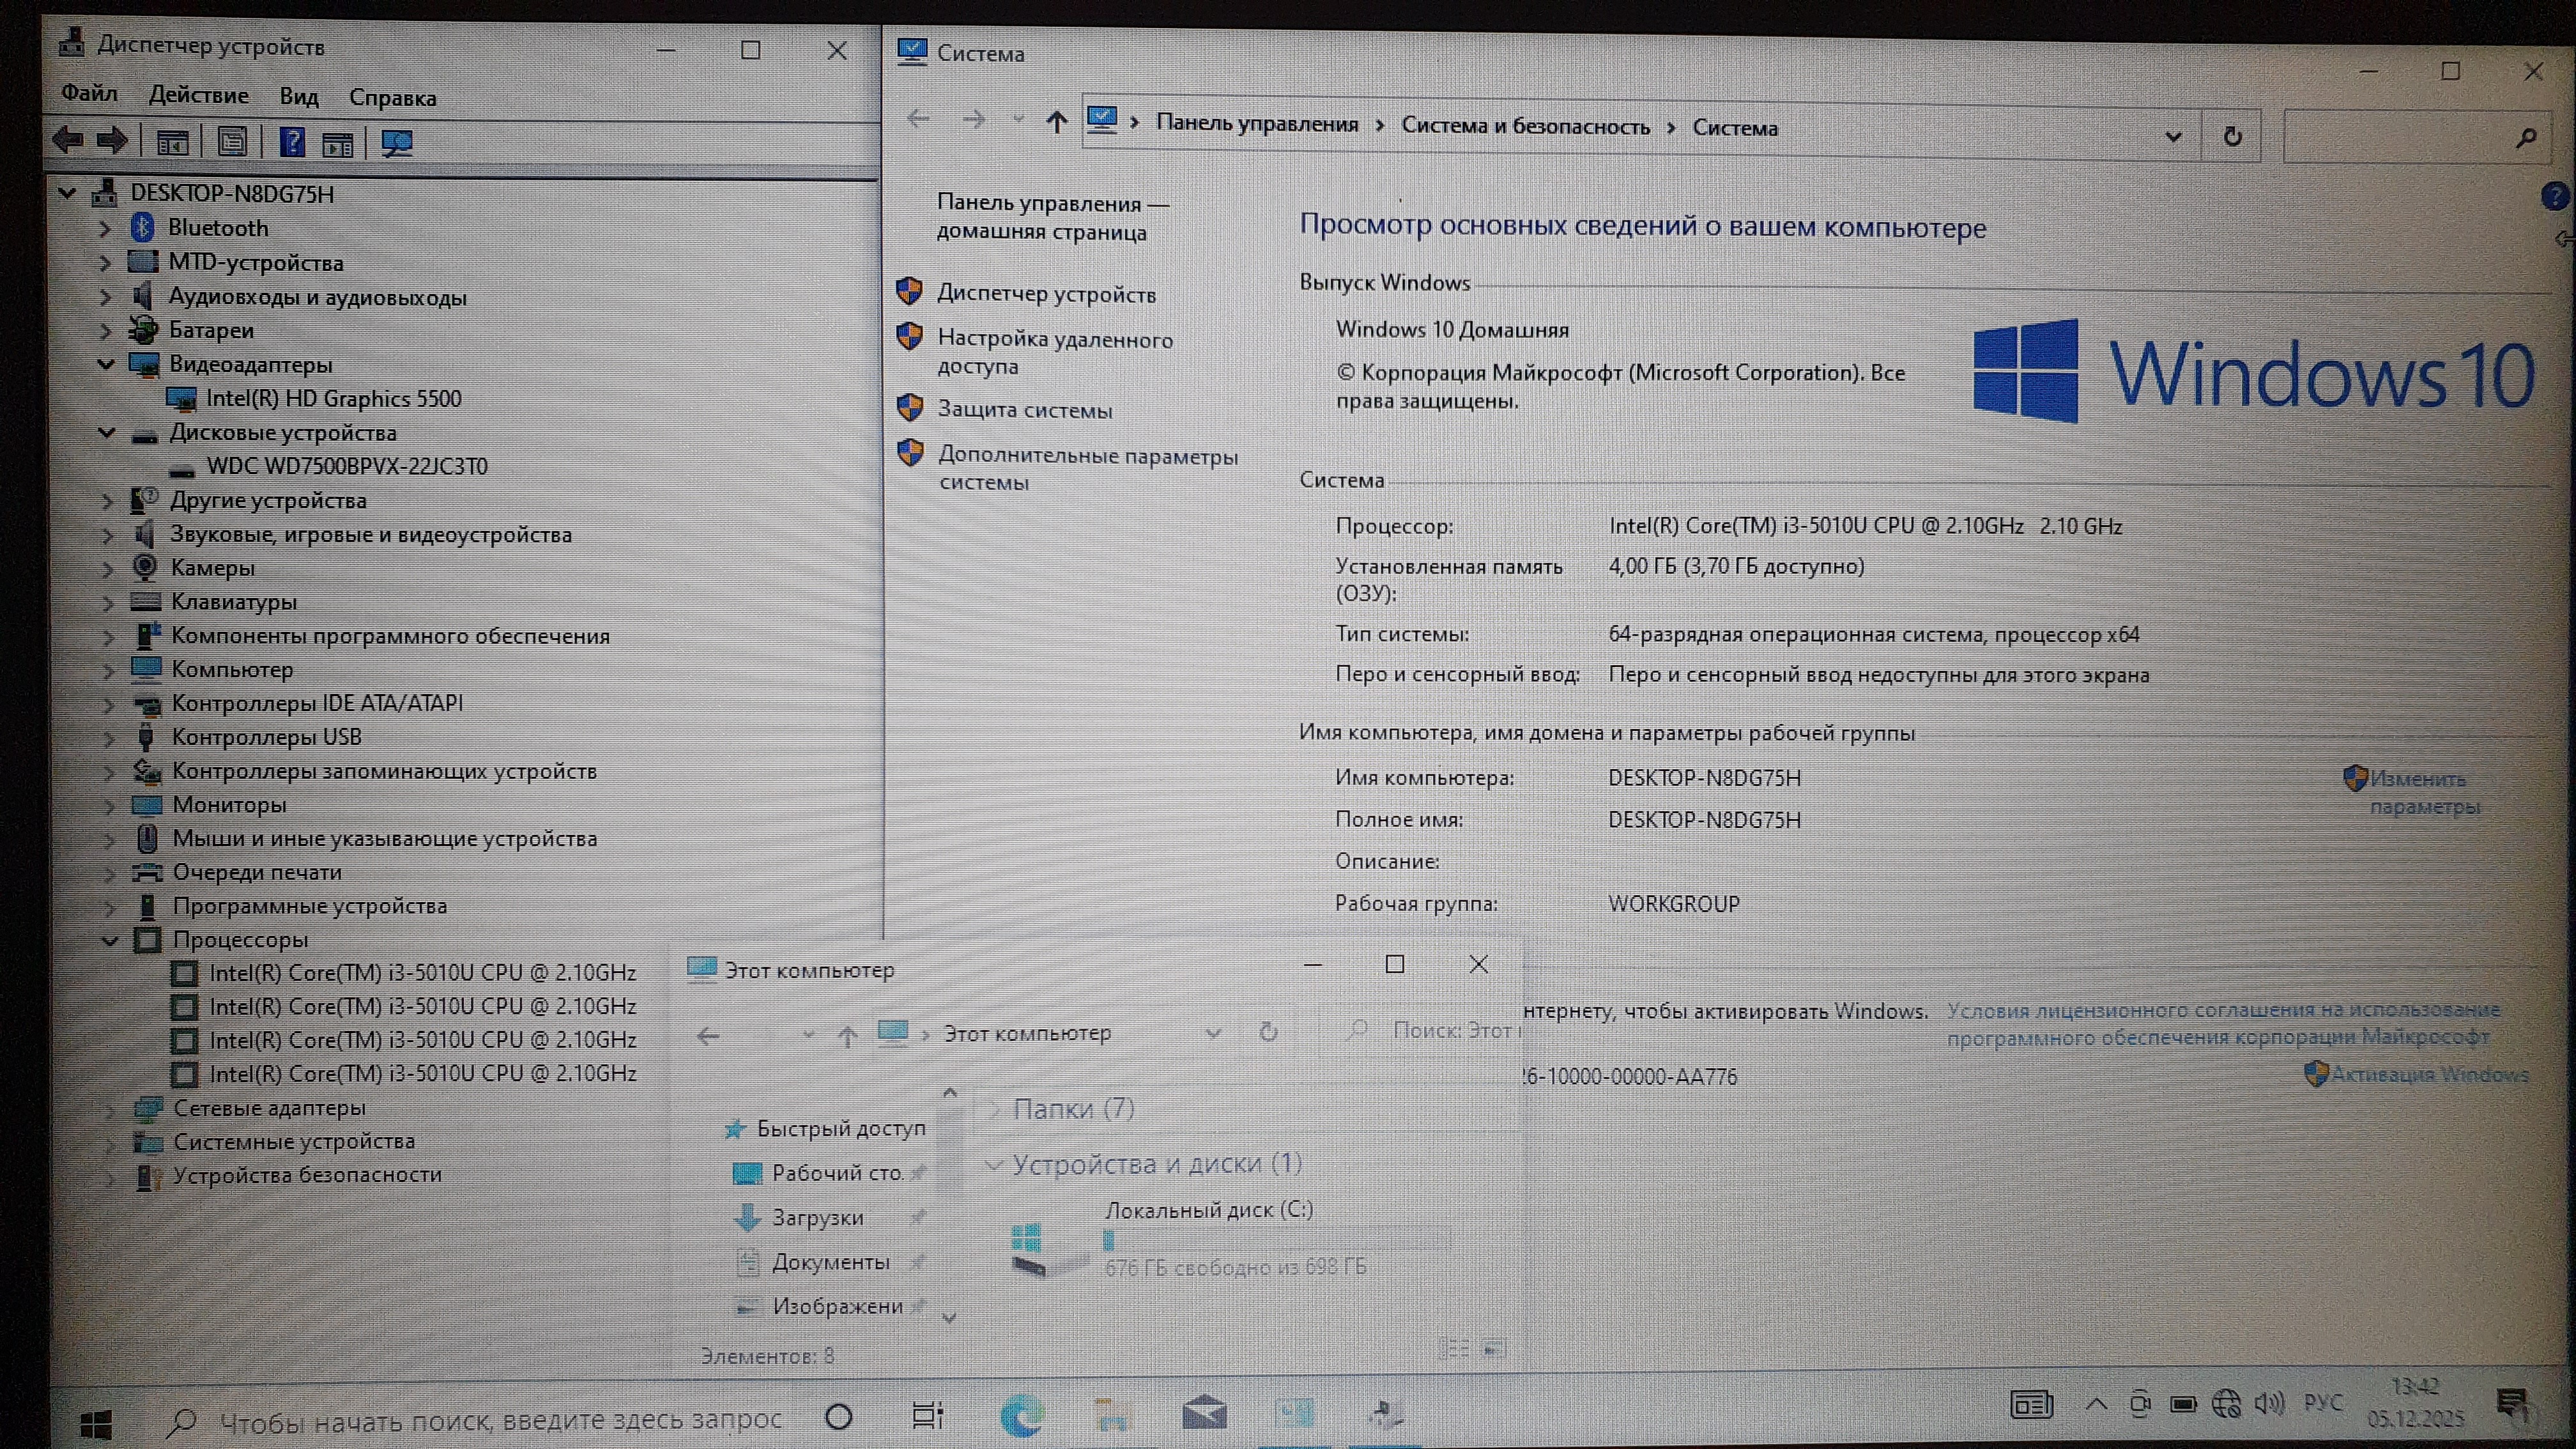Click the refresh icon in System address bar
This screenshot has height=1449, width=2576.
pyautogui.click(x=2232, y=136)
